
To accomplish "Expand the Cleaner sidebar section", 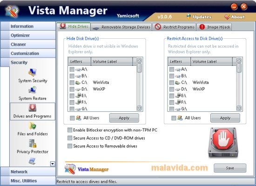I will tap(28, 44).
